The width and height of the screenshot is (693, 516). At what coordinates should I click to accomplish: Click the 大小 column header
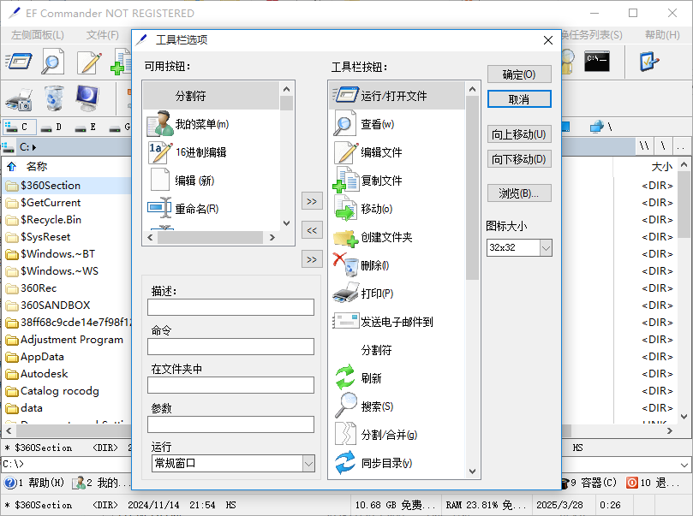point(661,166)
